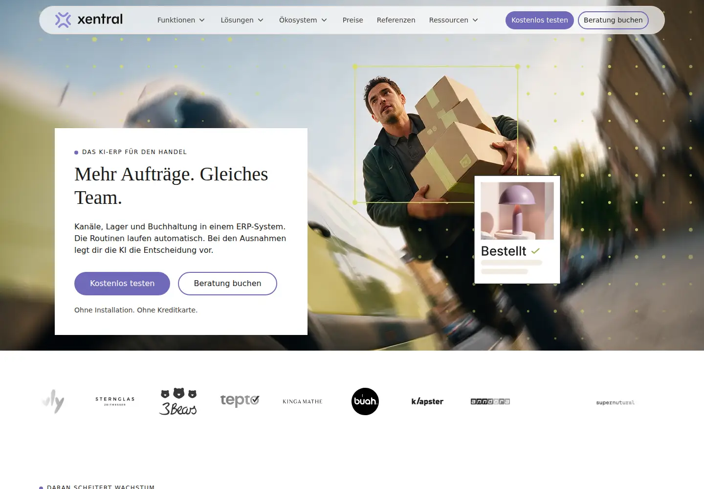This screenshot has width=704, height=489.
Task: Click the supernatural logo
Action: 616,402
